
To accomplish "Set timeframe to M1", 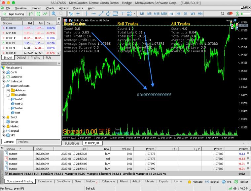I will click(x=142, y=14).
